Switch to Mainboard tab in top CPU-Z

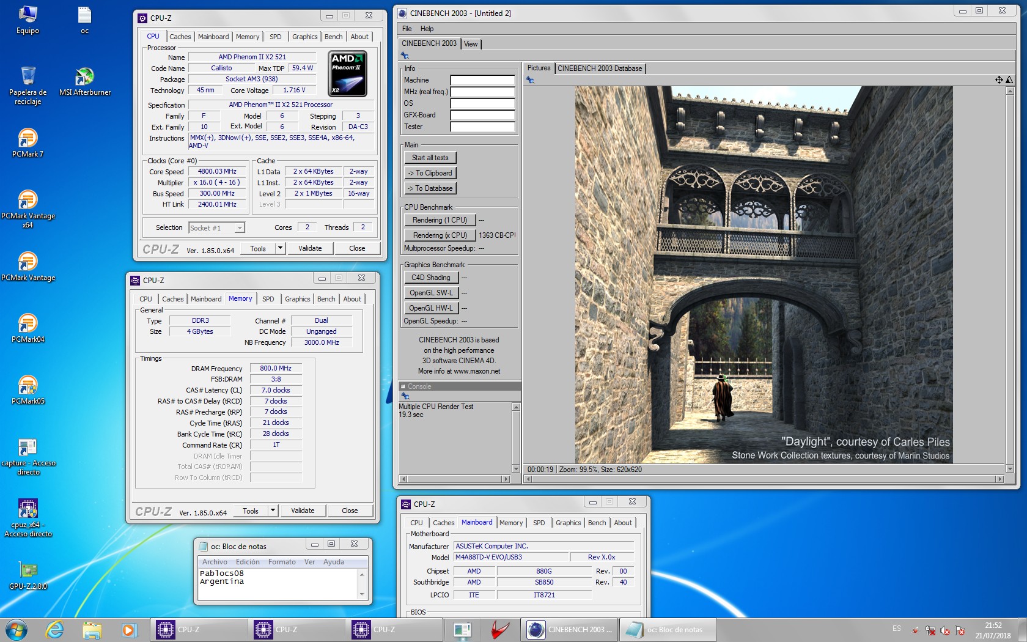[213, 37]
